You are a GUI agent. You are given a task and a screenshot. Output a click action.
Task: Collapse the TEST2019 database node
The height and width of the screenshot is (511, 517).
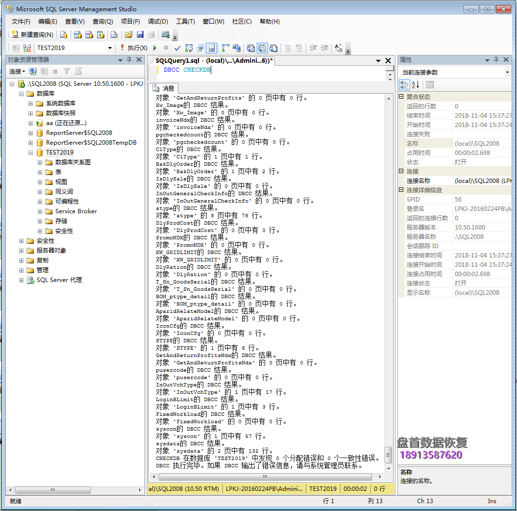click(x=31, y=153)
